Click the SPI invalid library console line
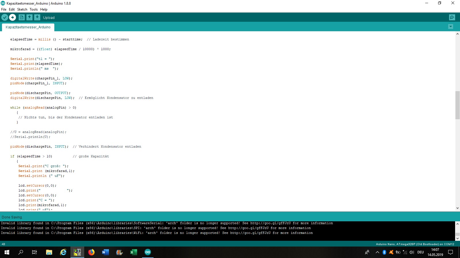 tap(156, 228)
